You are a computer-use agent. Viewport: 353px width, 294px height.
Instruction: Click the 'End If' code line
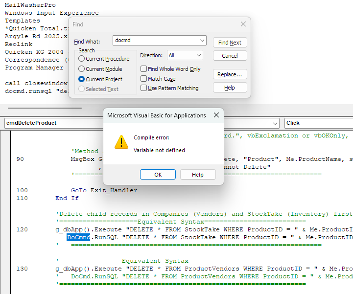(67, 198)
